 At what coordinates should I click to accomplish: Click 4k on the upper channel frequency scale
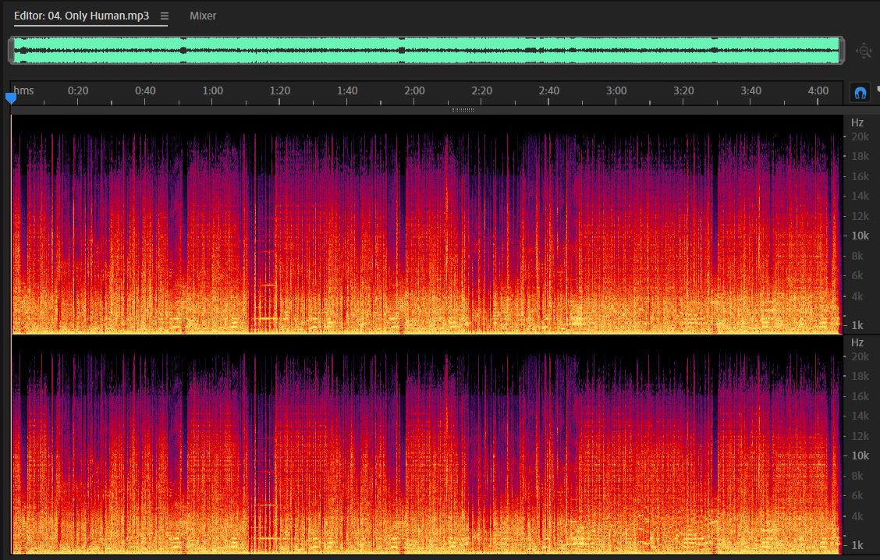click(857, 296)
